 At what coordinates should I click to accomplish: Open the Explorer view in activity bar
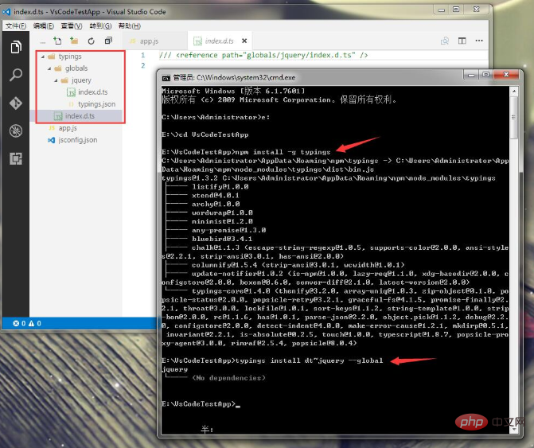(15, 48)
